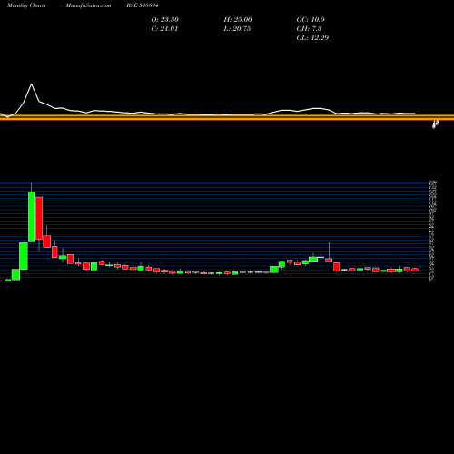The image size is (454, 454).
Task: Click the C: 21.01 close value
Action: click(x=164, y=29)
